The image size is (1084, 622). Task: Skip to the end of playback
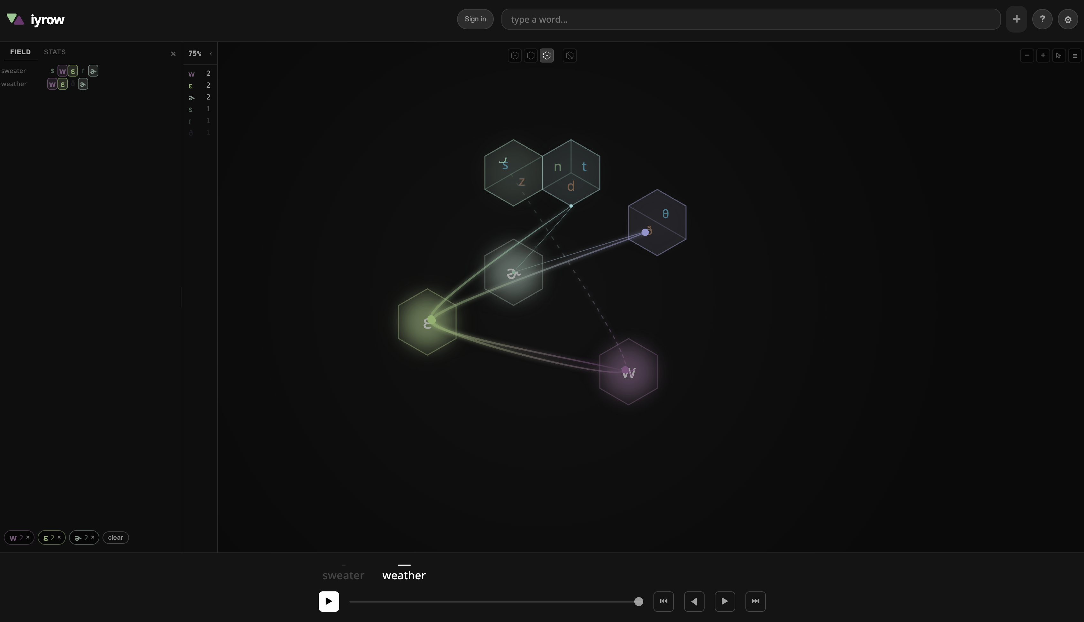coord(756,602)
